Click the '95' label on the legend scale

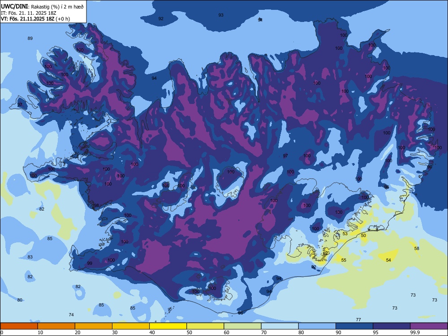click(375, 332)
